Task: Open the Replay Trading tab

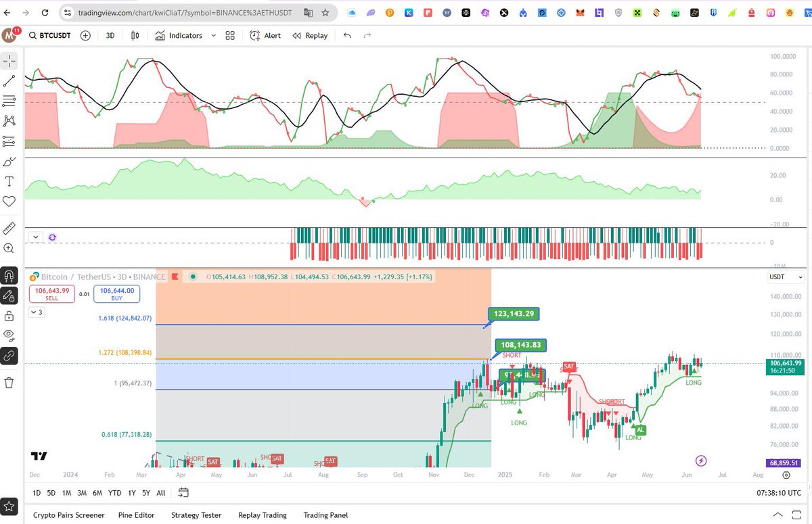Action: (263, 515)
